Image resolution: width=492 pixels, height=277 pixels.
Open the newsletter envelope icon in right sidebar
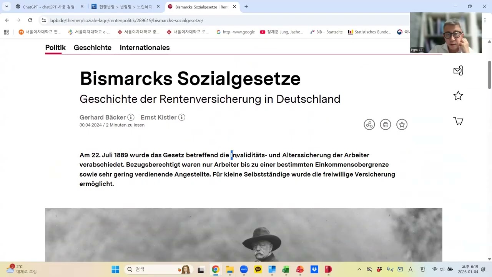click(458, 70)
